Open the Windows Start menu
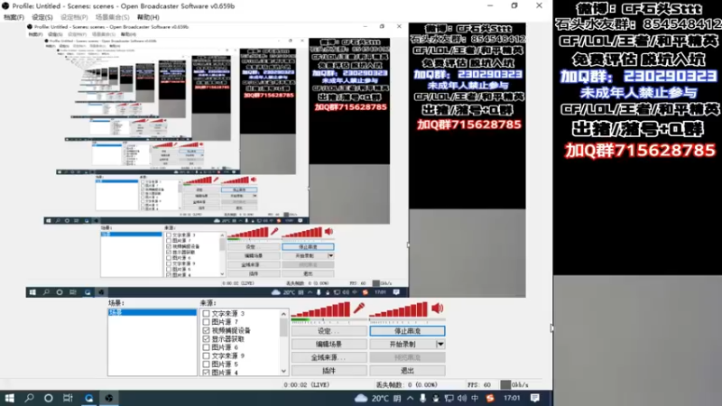Image resolution: width=722 pixels, height=406 pixels. [10, 398]
